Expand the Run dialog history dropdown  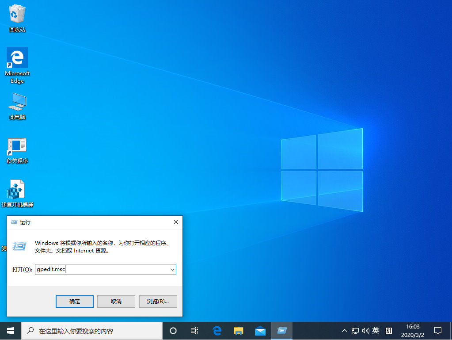click(x=172, y=269)
